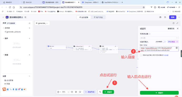
Task: Open the debug key icon in bottom toolbar
Action: (x=100, y=92)
